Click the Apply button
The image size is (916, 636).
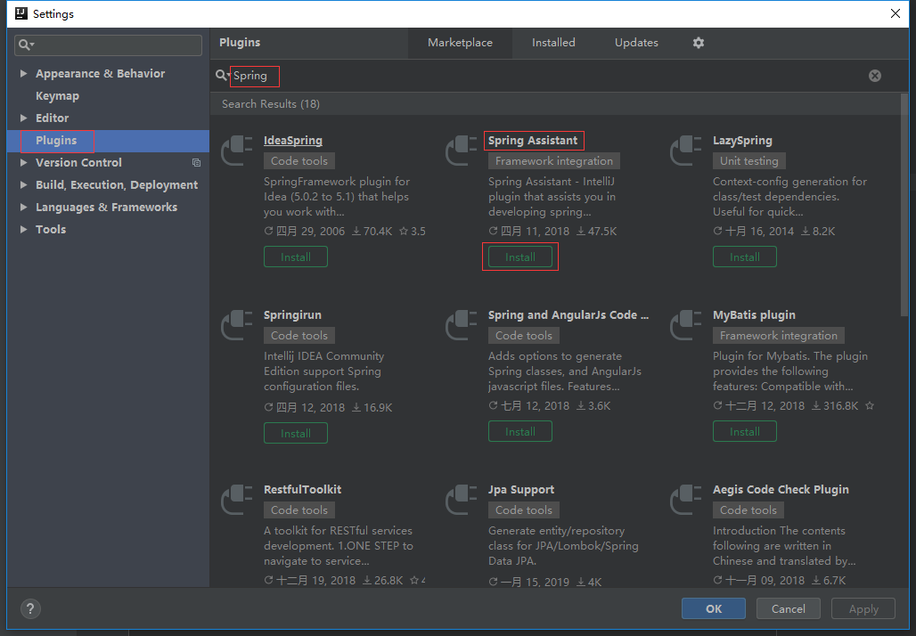[x=863, y=608]
